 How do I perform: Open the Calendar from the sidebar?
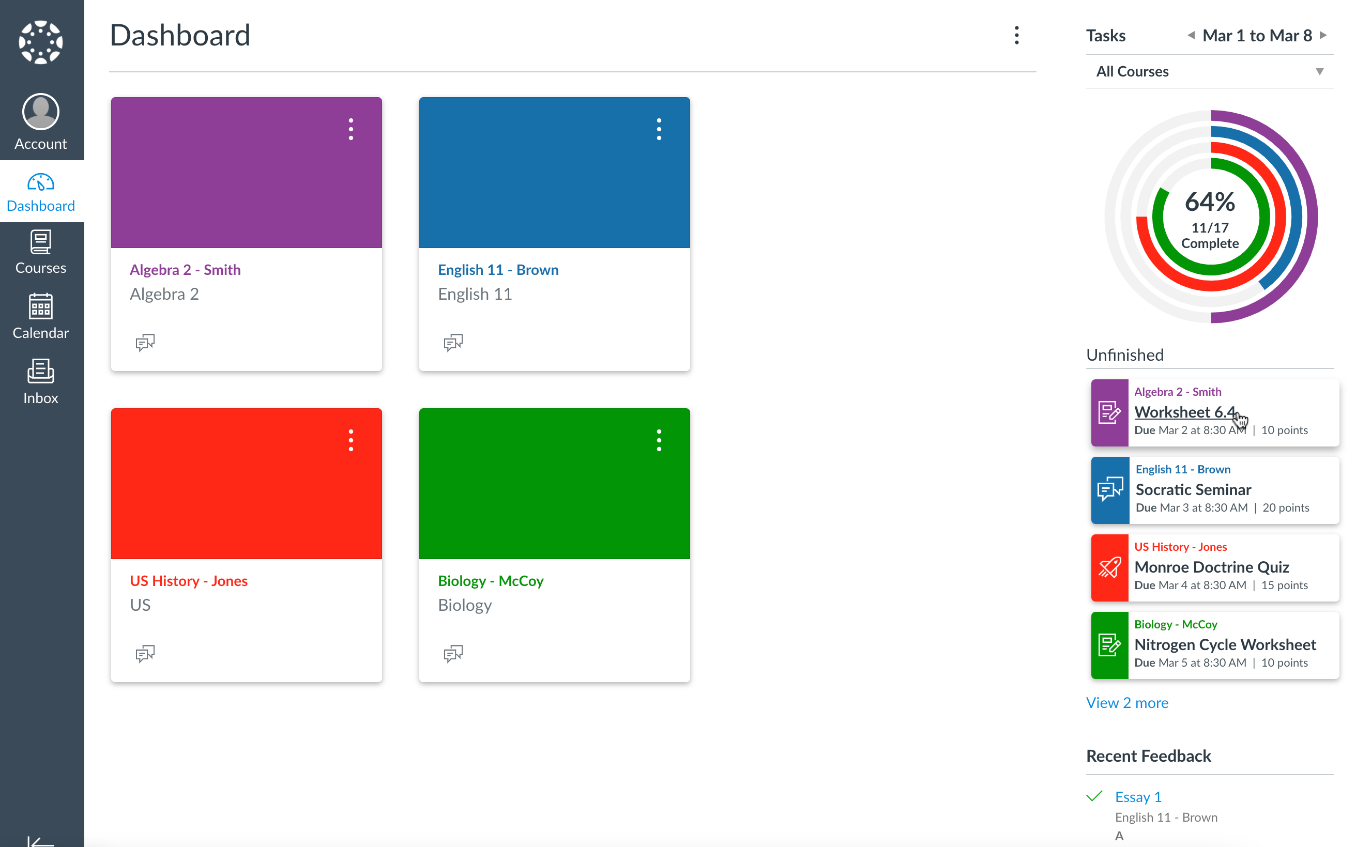40,316
